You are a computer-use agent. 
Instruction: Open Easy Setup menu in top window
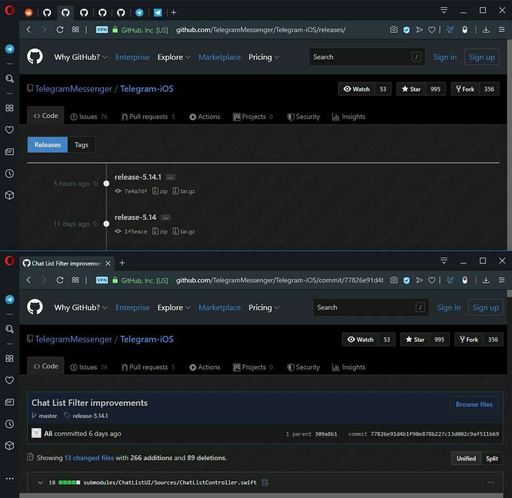pos(502,29)
